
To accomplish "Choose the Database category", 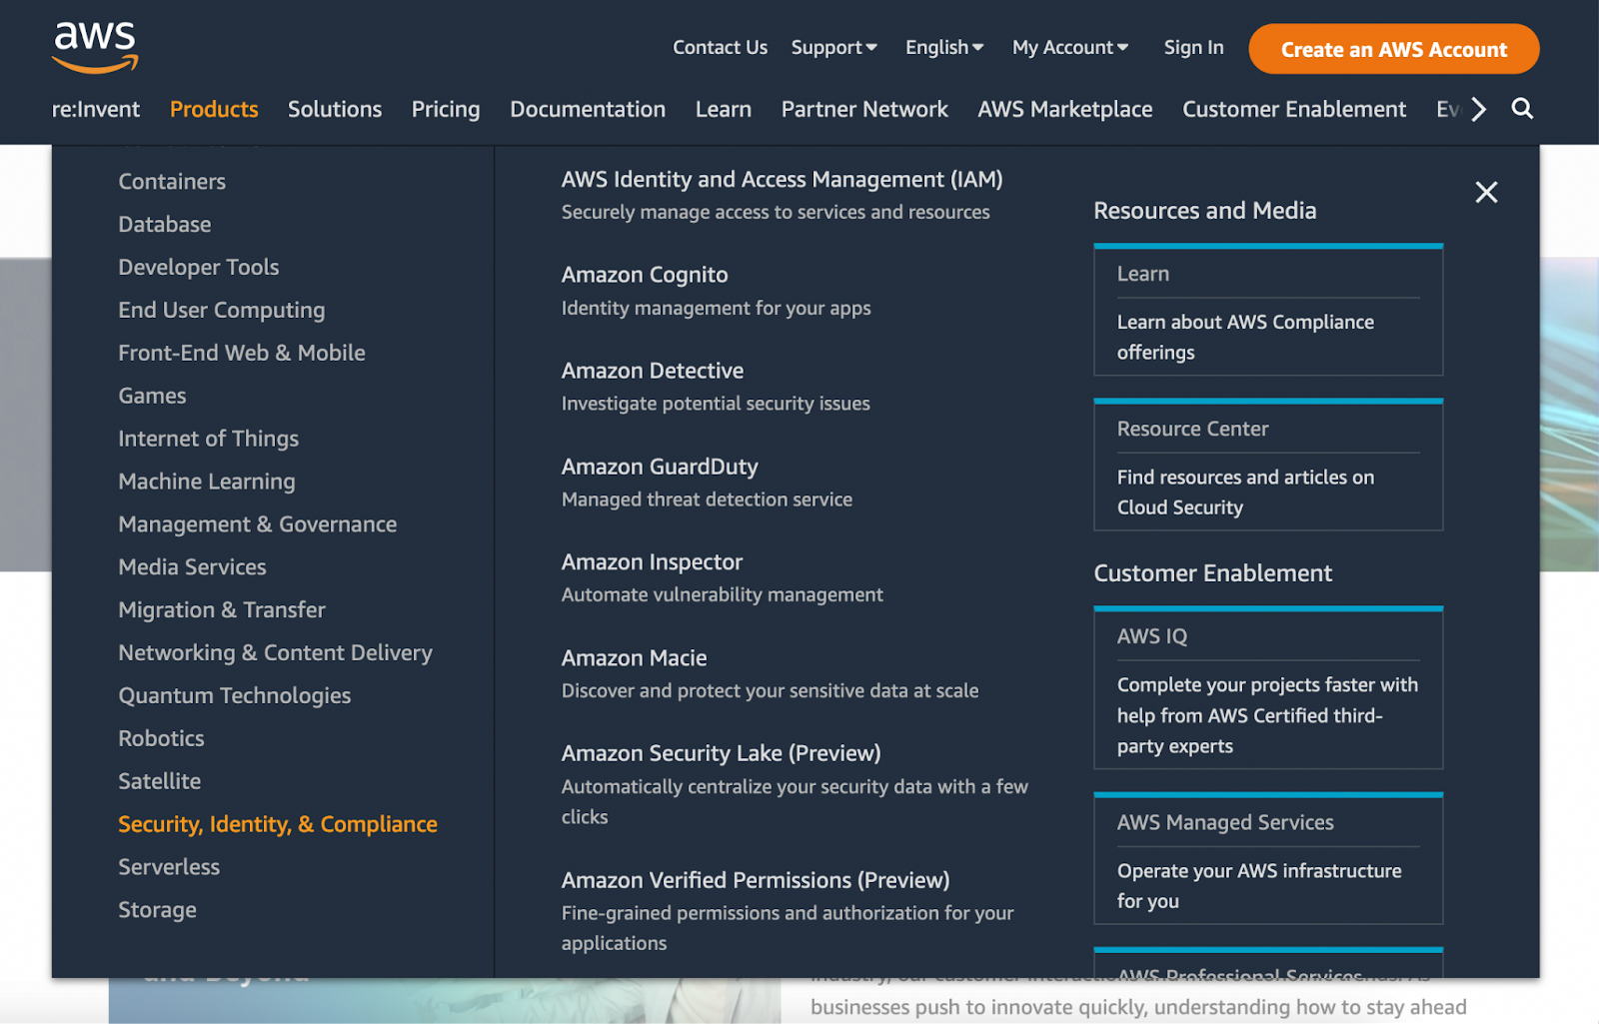I will (165, 225).
